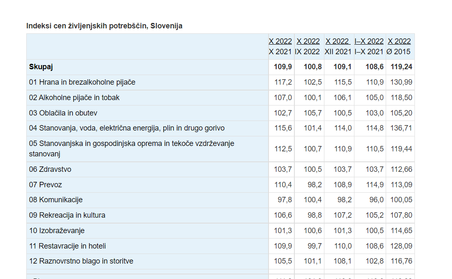Click value 114,9 in Prevoz row
Viewport: 452px width, 279px height.
point(375,185)
